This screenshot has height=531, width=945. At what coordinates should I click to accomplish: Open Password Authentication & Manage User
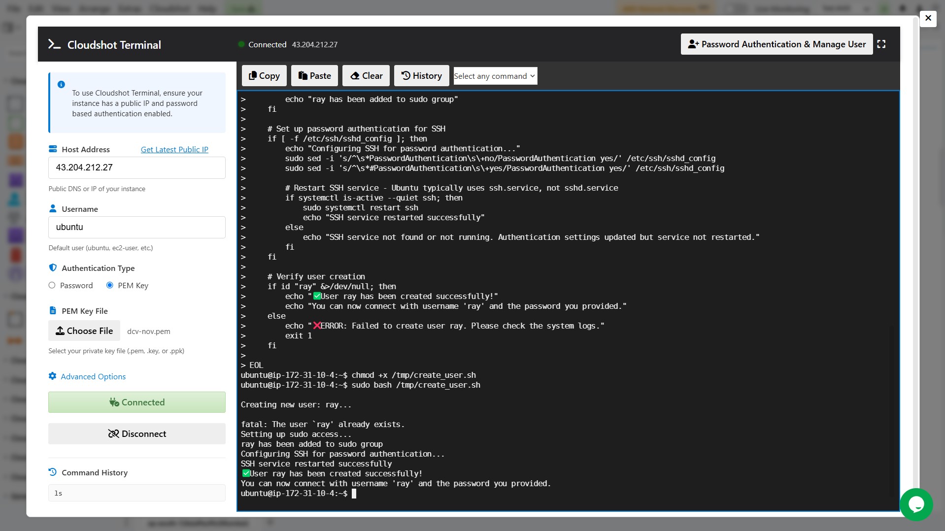[x=776, y=44]
